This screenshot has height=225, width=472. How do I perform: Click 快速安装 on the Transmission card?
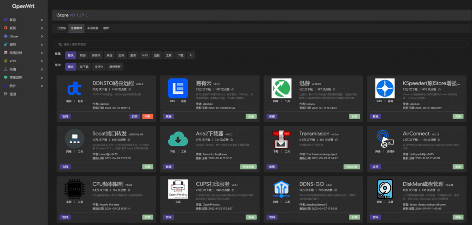point(352,167)
